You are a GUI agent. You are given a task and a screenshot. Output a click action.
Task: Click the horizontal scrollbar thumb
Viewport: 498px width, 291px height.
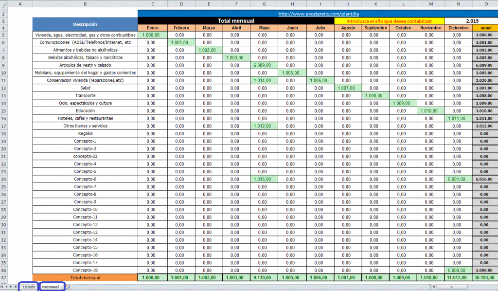tap(452, 287)
